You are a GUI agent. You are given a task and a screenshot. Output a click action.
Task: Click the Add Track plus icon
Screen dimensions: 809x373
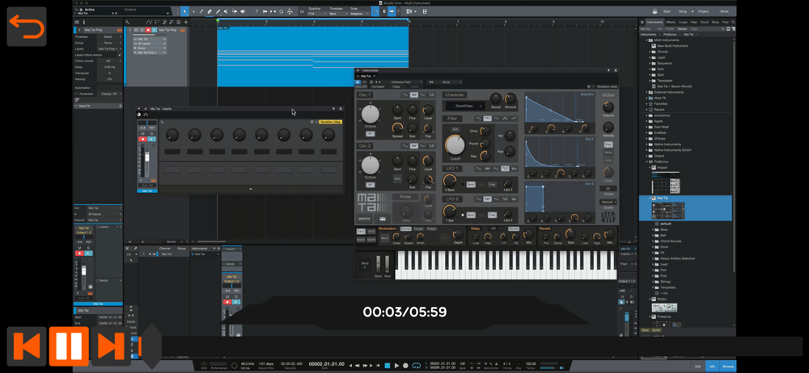point(186,22)
